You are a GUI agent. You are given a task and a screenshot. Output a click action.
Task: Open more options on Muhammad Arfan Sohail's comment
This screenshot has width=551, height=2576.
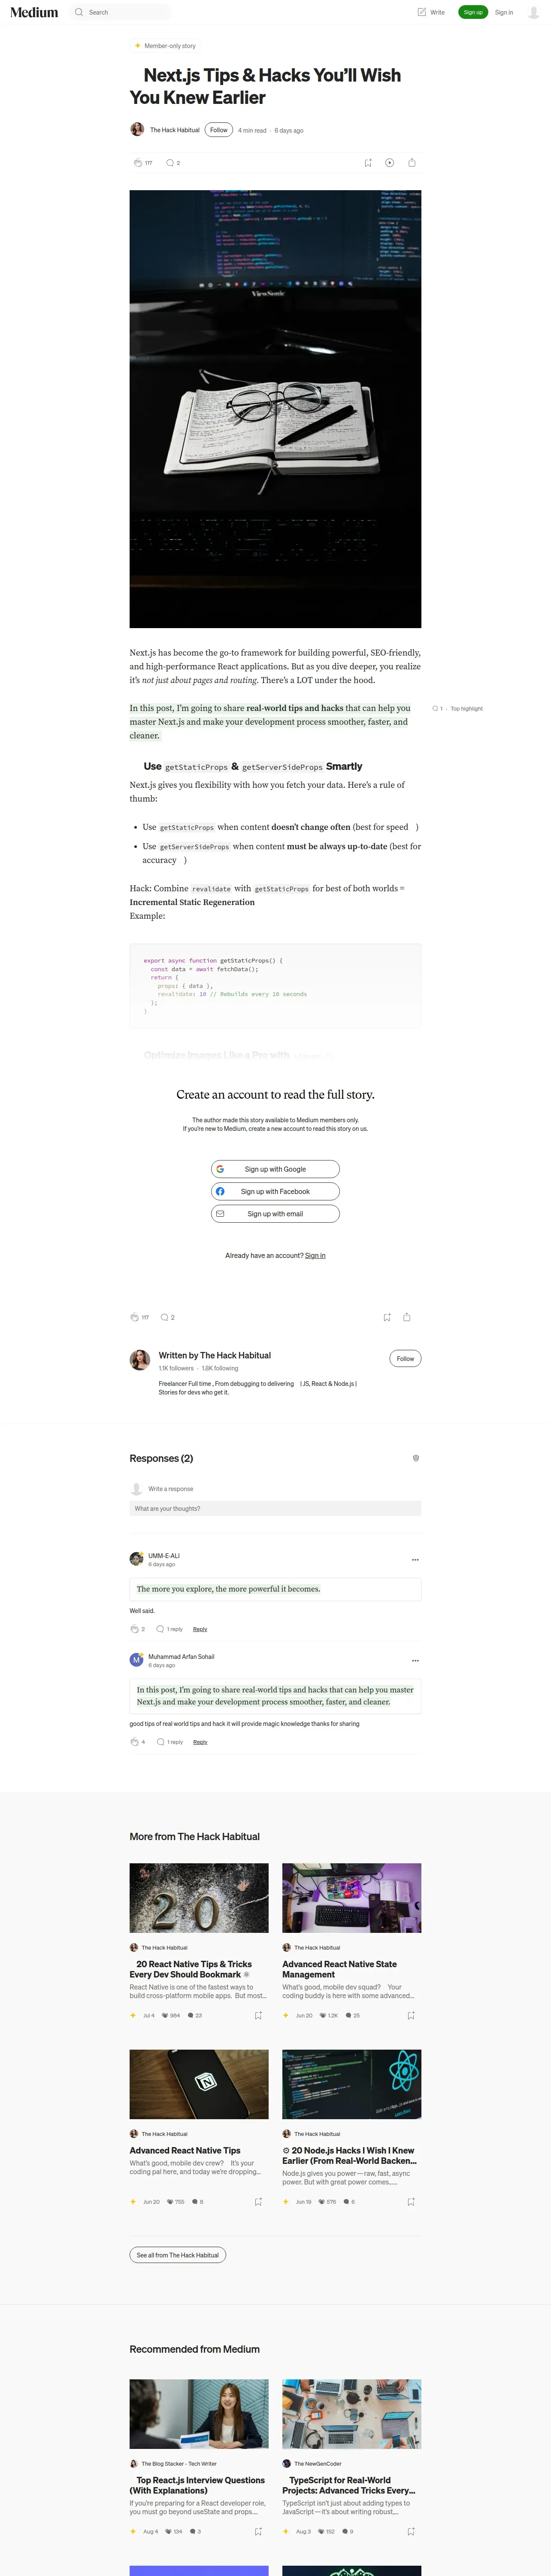415,1660
